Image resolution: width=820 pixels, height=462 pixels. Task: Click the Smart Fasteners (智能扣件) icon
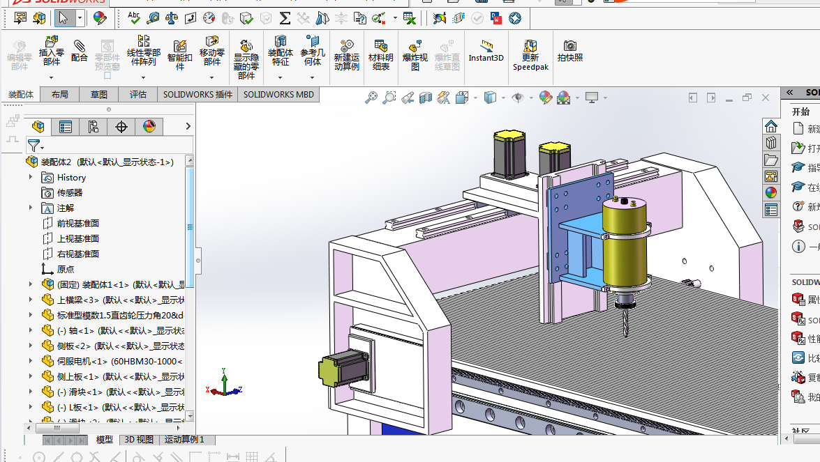tap(179, 46)
